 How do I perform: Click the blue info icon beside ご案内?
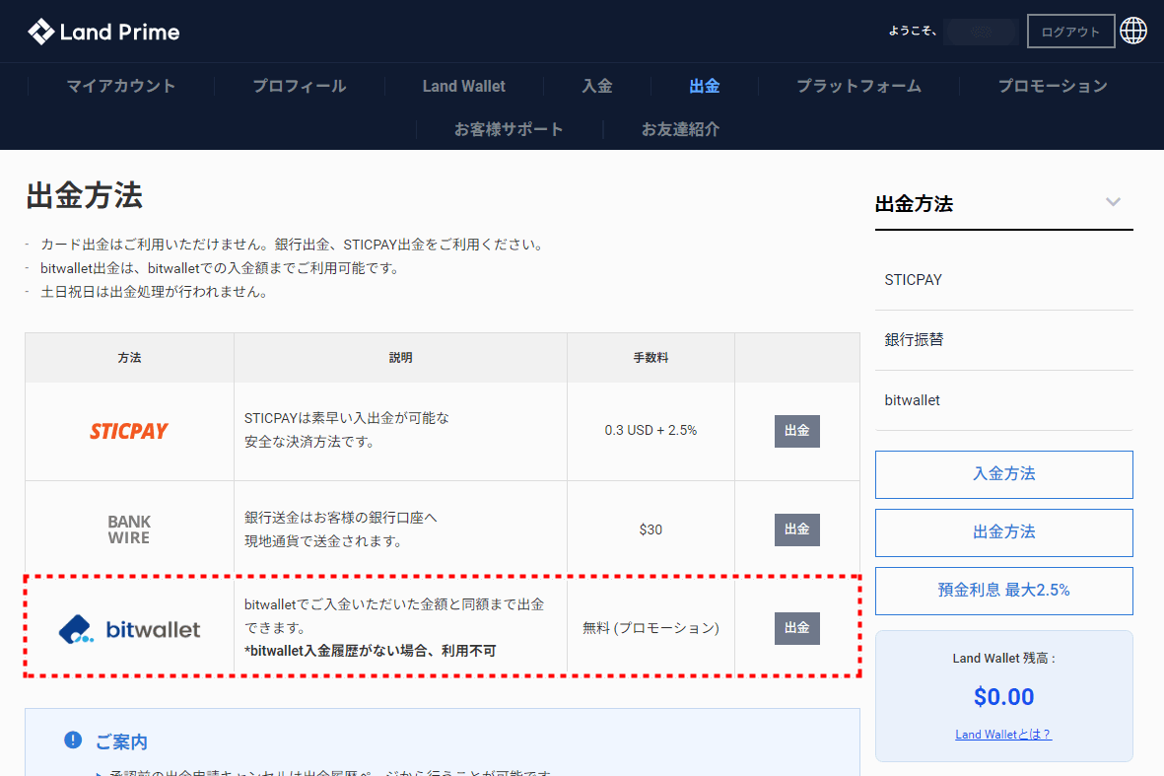(x=73, y=740)
